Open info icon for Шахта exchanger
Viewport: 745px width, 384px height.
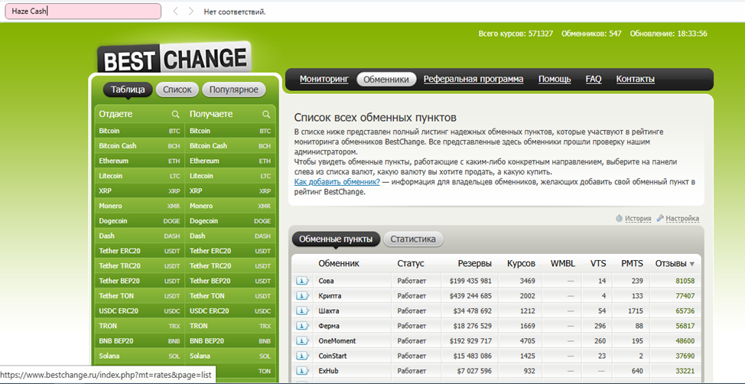pos(303,311)
